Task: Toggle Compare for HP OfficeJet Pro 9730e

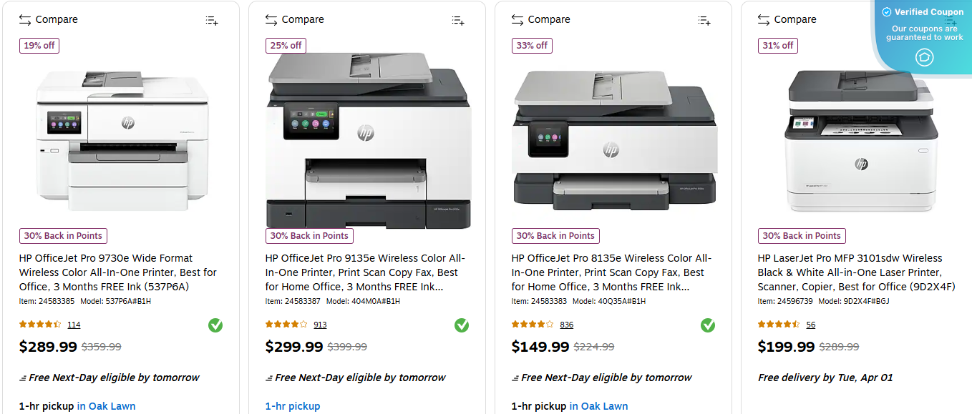Action: 56,19
